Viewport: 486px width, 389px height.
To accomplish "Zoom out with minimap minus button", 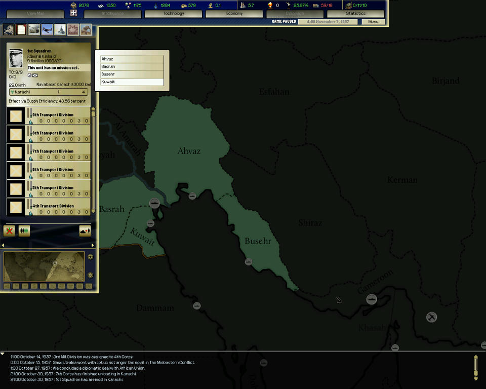I will (x=90, y=275).
